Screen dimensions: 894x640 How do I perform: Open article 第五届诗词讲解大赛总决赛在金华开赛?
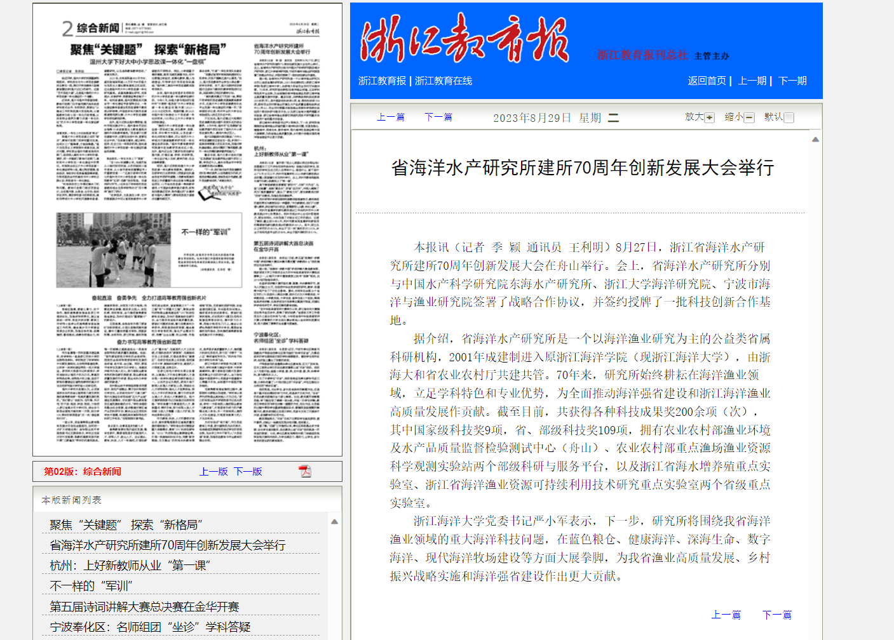(x=144, y=606)
